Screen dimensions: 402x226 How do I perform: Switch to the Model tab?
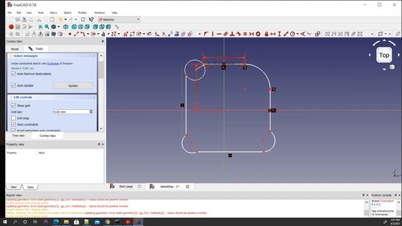pyautogui.click(x=15, y=49)
